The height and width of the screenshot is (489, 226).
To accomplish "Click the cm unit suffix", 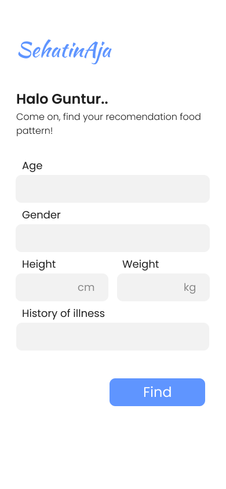I will pos(86,287).
